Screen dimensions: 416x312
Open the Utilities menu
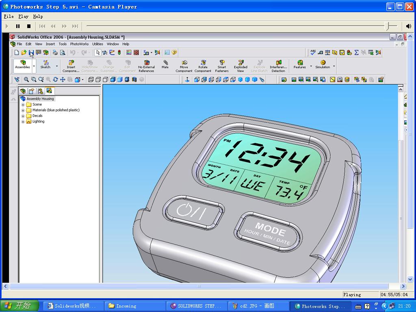(x=97, y=44)
